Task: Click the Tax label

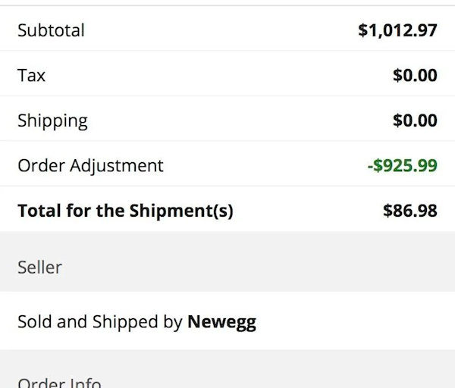Action: (x=32, y=76)
